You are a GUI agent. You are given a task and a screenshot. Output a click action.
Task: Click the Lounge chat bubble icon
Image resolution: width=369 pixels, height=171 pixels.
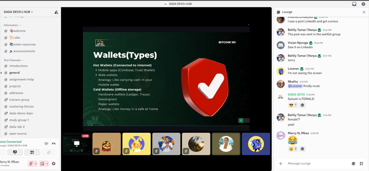tap(278, 12)
